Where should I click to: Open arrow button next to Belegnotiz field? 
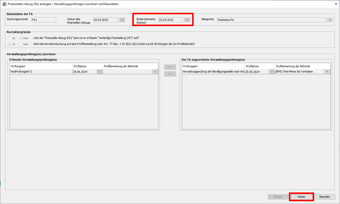330,20
